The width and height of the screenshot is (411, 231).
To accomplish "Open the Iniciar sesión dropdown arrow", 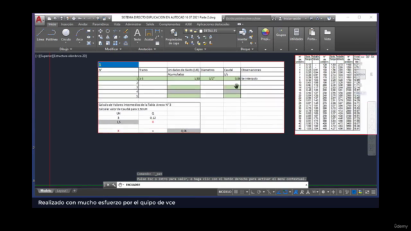I will [306, 19].
